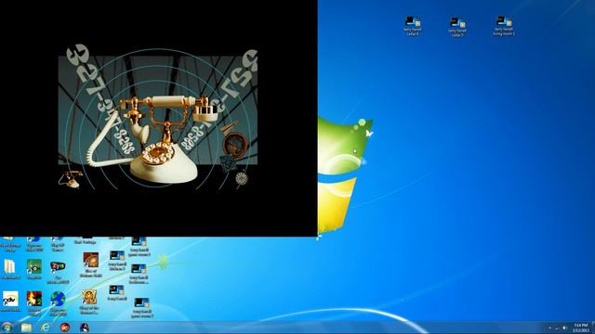Select the Terry Farrell shortcut right of golden face
The width and height of the screenshot is (595, 334).
click(116, 293)
